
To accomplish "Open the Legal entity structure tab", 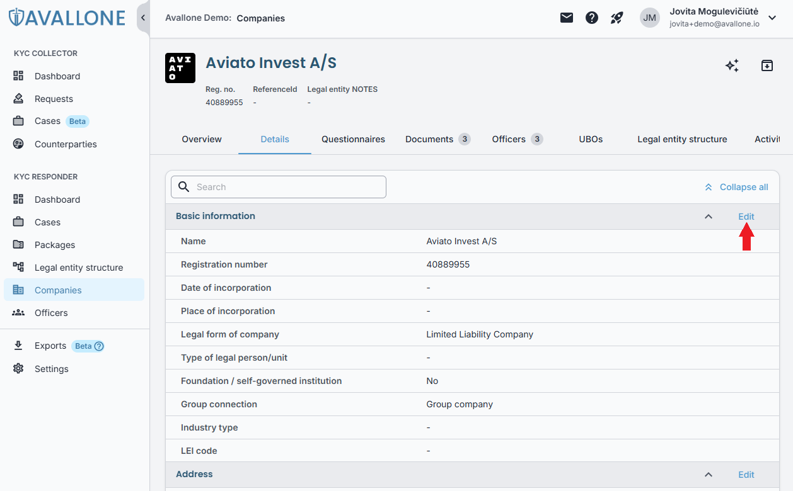I will 682,139.
